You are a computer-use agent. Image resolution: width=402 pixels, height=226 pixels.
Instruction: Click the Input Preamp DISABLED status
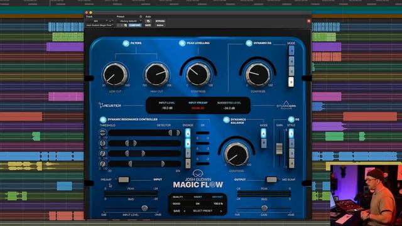pos(198,108)
